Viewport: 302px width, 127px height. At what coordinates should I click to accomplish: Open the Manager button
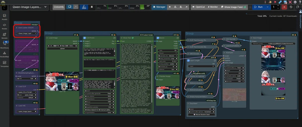(159, 7)
